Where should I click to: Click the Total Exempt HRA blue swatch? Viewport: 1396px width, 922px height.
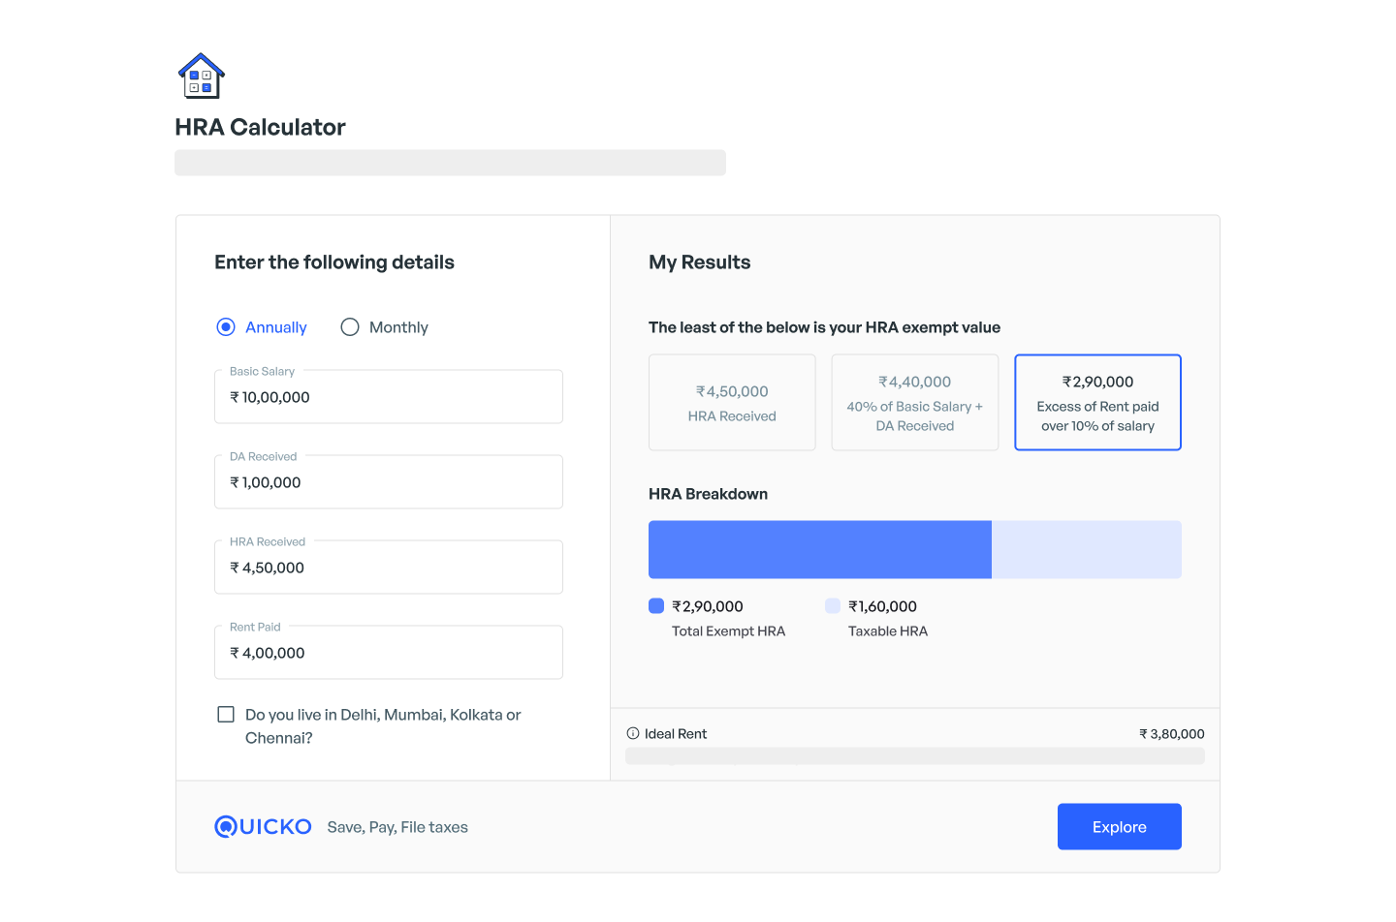coord(656,606)
